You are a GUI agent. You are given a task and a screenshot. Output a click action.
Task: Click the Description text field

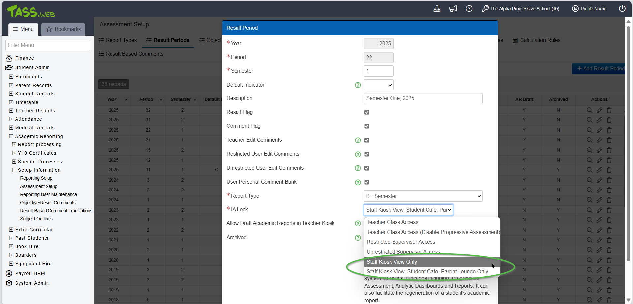tap(423, 98)
